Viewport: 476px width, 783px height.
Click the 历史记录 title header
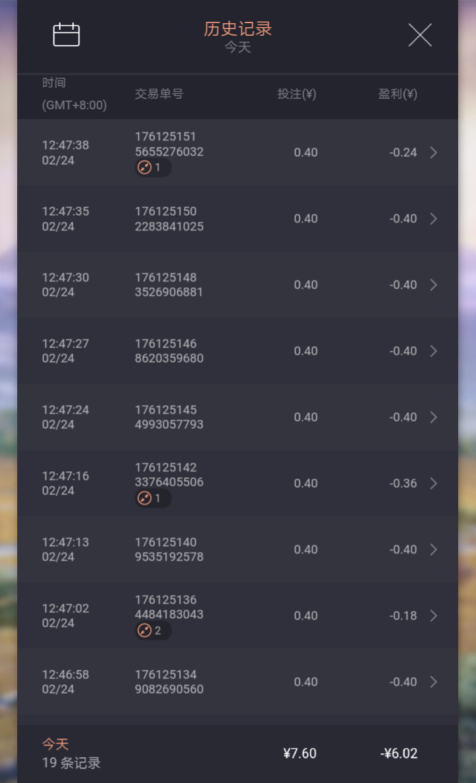pyautogui.click(x=238, y=29)
